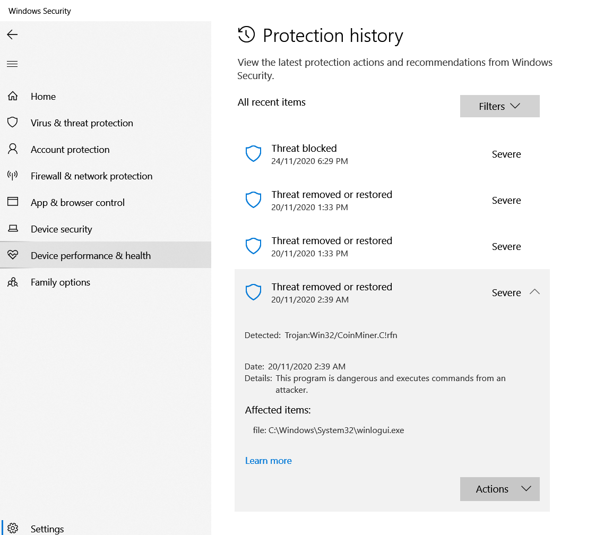Click the Protection history clock icon
The width and height of the screenshot is (604, 535).
(x=246, y=34)
